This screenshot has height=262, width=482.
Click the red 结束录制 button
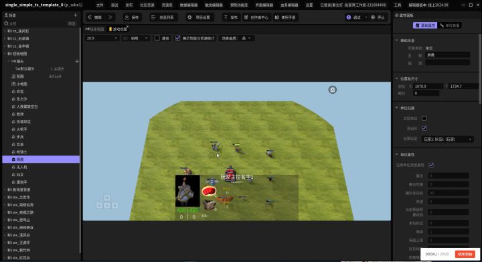point(465,254)
